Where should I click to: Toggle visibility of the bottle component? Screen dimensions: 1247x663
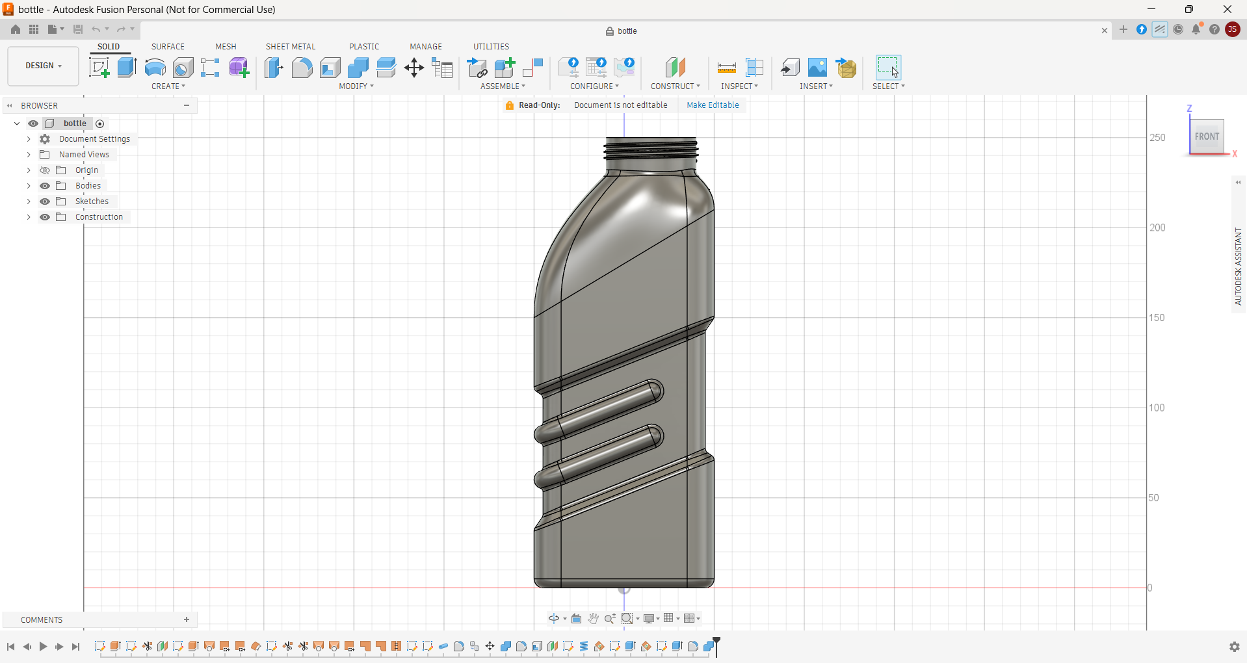click(x=33, y=123)
